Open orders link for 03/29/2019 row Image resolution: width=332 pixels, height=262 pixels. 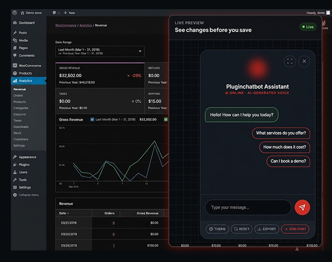[114, 245]
